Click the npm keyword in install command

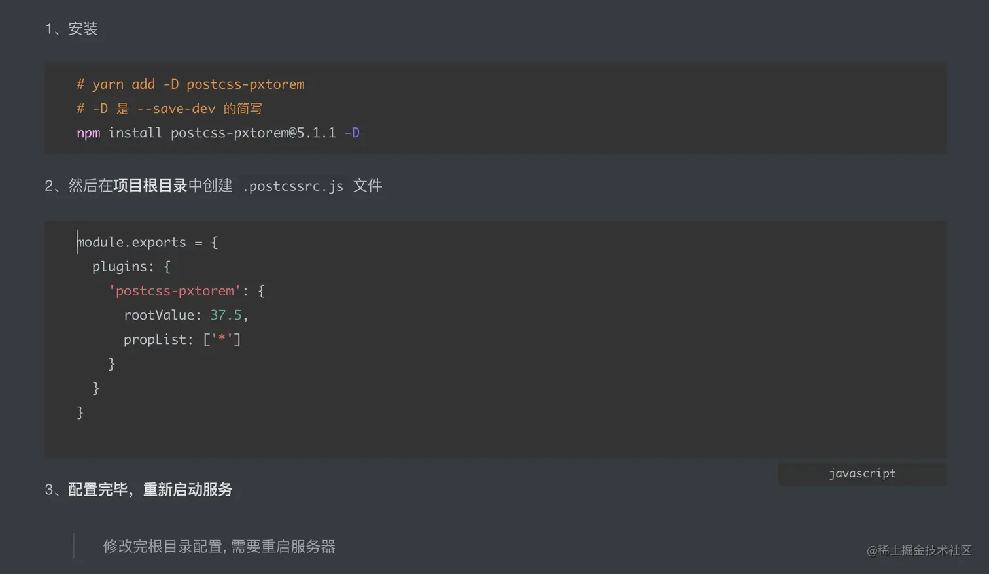[88, 133]
